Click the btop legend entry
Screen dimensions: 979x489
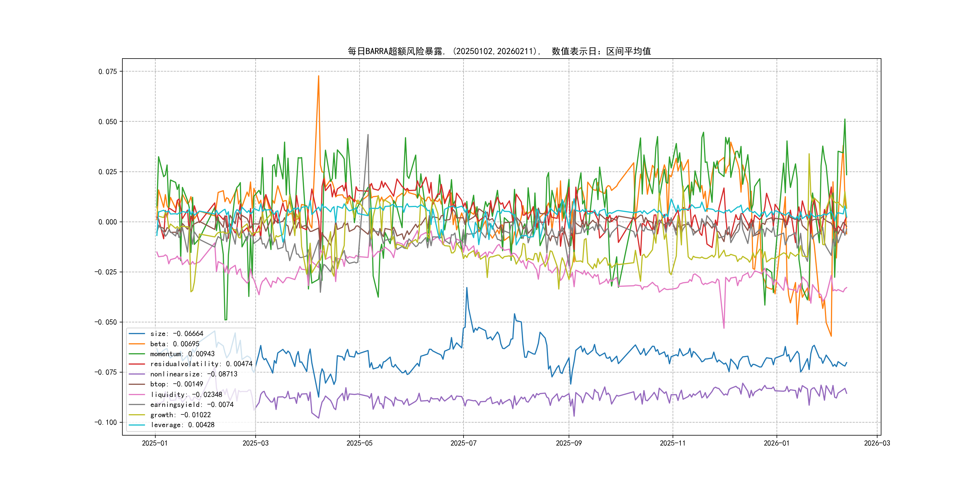tap(176, 384)
